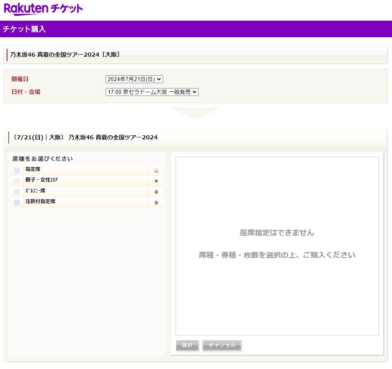The height and width of the screenshot is (369, 392).
Task: Click the 注釈付指定席 color swatch
Action: click(x=17, y=203)
